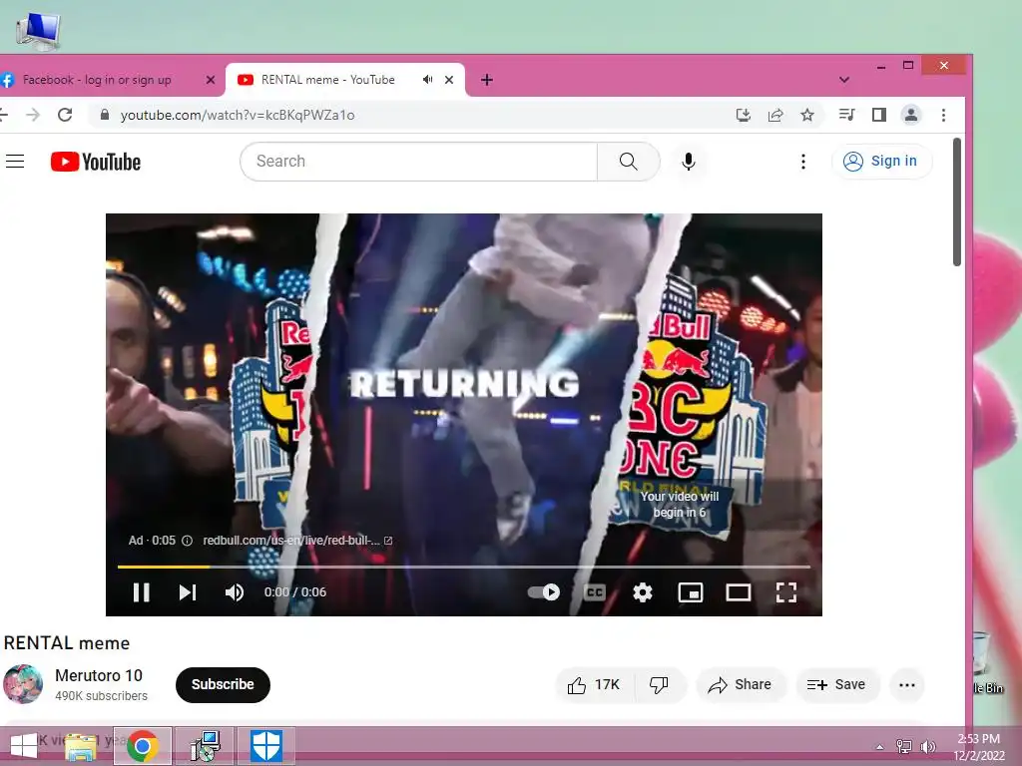The image size is (1022, 766).
Task: Enter full screen mode
Action: [786, 592]
